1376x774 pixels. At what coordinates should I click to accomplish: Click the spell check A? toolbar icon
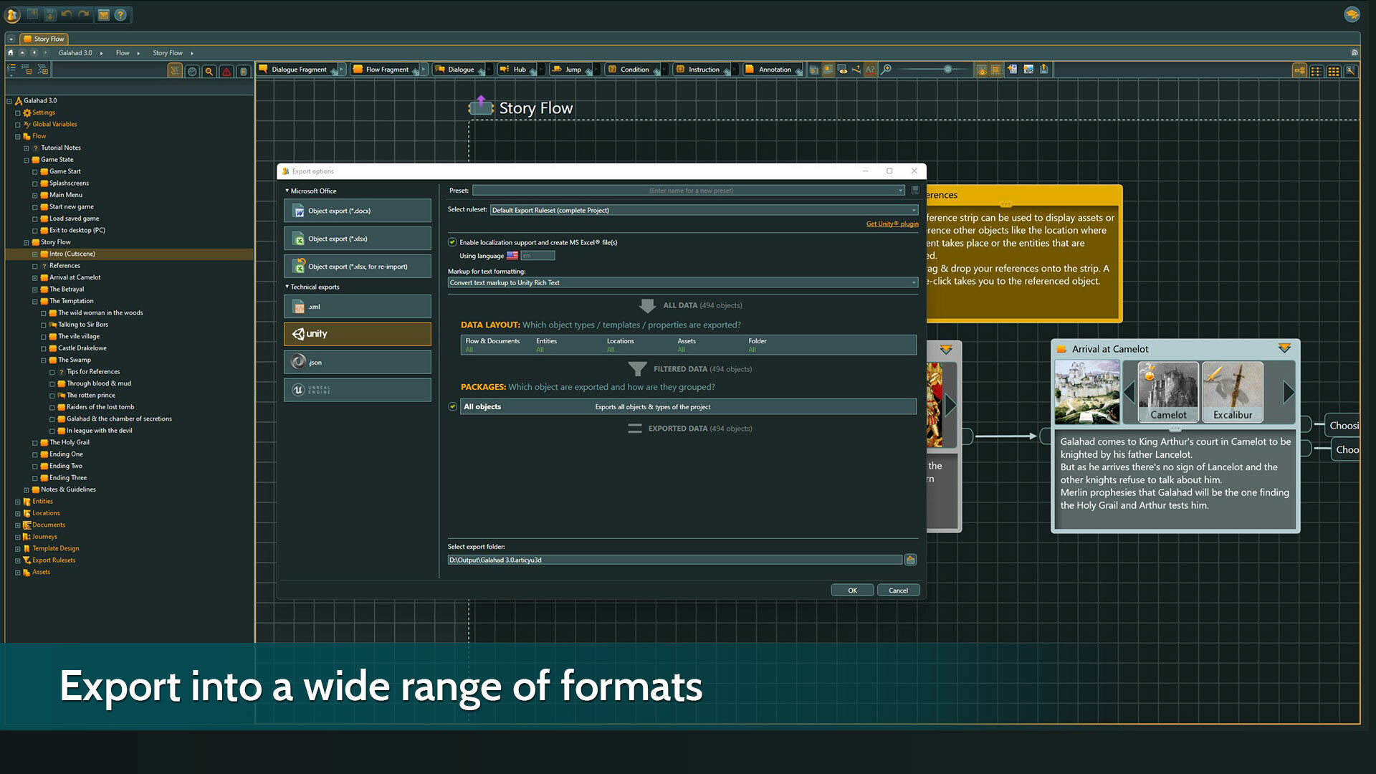click(870, 70)
